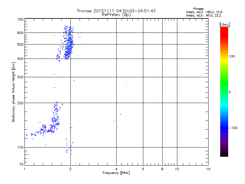
Task: Click the y-axis tick label '750'
Action: coord(20,19)
